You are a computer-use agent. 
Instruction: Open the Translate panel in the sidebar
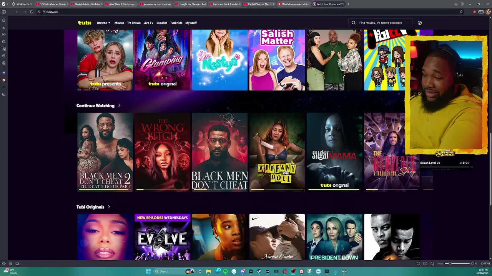pyautogui.click(x=4, y=49)
